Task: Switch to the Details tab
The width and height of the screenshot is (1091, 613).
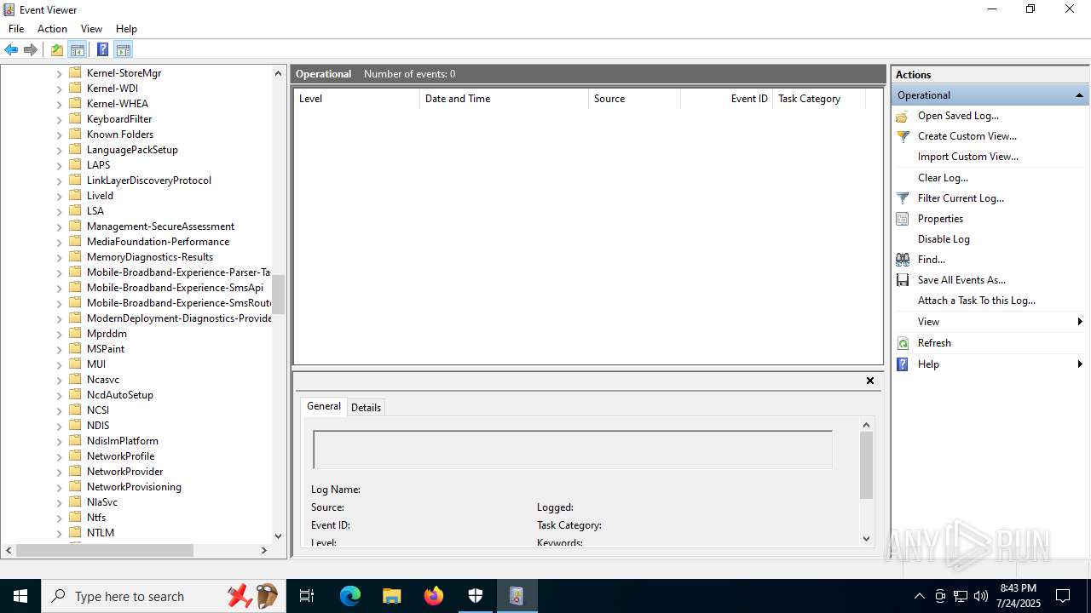Action: coord(366,408)
